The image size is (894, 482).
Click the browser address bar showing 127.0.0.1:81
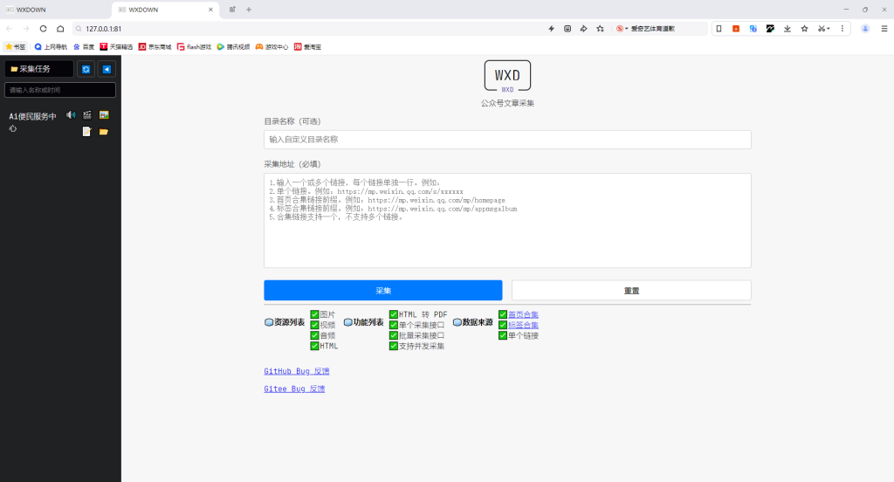[x=308, y=29]
